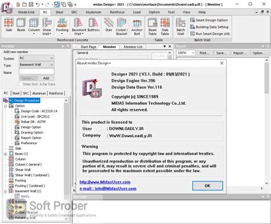Collapse the Option tree node
The height and width of the screenshot is (224, 271).
[6, 106]
